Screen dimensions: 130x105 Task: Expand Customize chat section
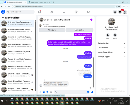(112, 43)
